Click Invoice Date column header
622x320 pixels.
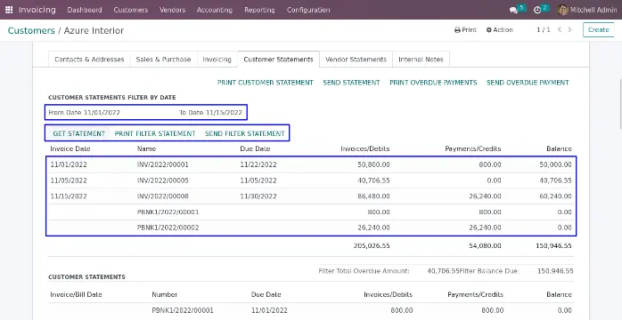[70, 148]
